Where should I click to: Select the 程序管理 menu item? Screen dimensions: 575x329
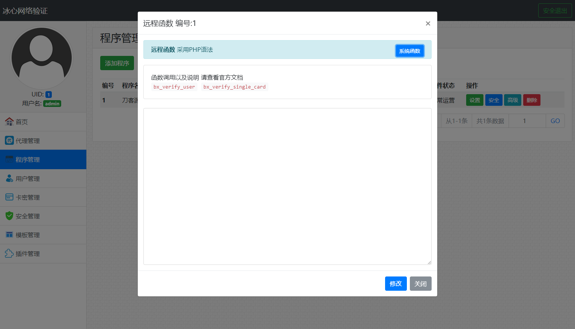click(43, 159)
